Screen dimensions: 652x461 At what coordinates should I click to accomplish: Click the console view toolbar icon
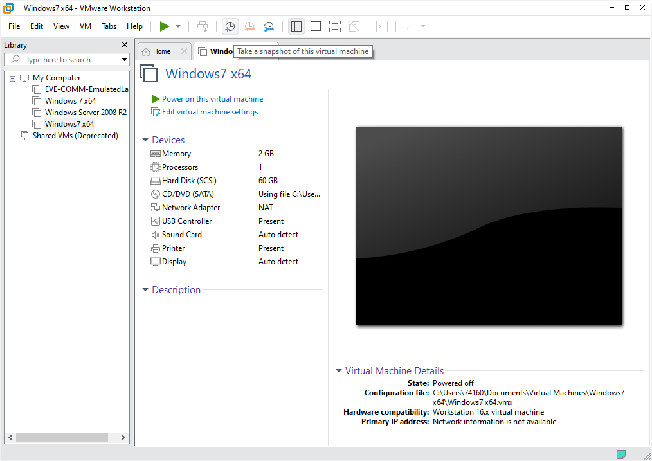tap(382, 26)
